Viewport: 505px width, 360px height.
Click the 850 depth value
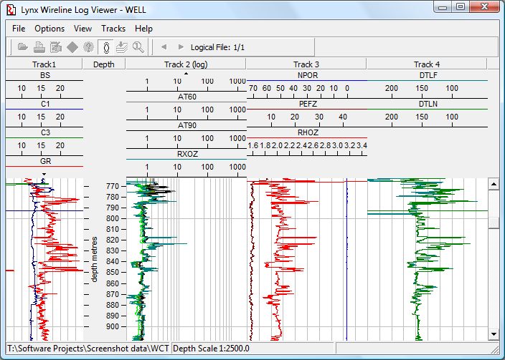113,272
